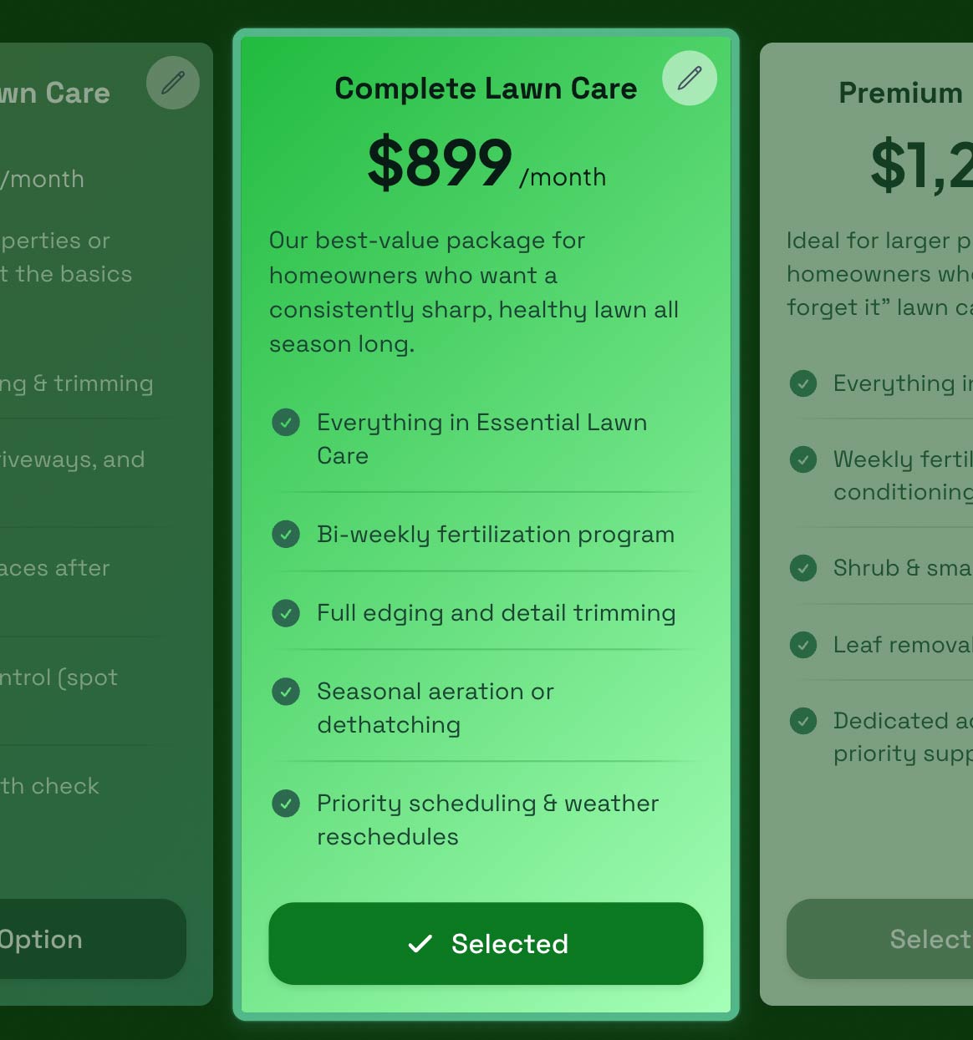The image size is (973, 1040).
Task: Click the $899 price on Complete Lawn Care
Action: click(x=438, y=164)
